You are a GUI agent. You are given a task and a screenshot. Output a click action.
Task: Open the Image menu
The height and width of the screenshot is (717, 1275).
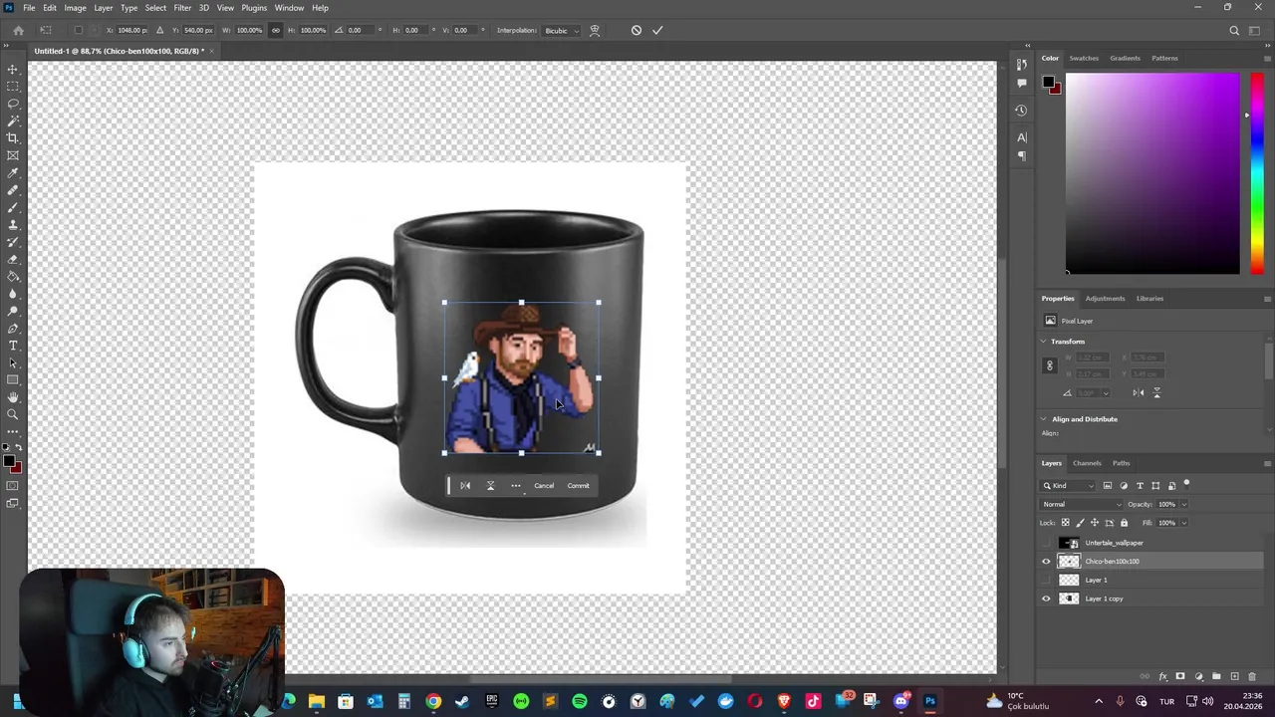[x=75, y=8]
